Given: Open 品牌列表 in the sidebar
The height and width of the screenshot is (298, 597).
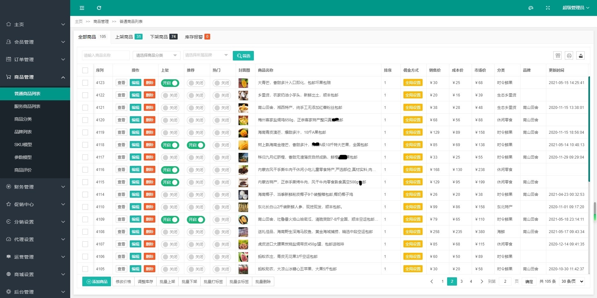Looking at the screenshot, I should (x=23, y=132).
